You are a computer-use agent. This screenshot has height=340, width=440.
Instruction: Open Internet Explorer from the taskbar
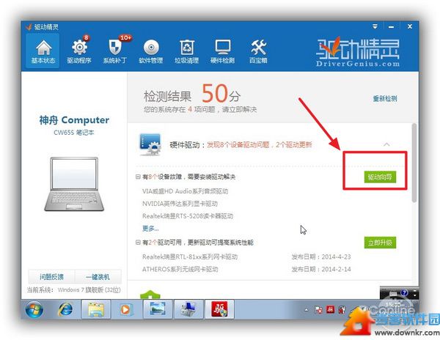tap(65, 309)
